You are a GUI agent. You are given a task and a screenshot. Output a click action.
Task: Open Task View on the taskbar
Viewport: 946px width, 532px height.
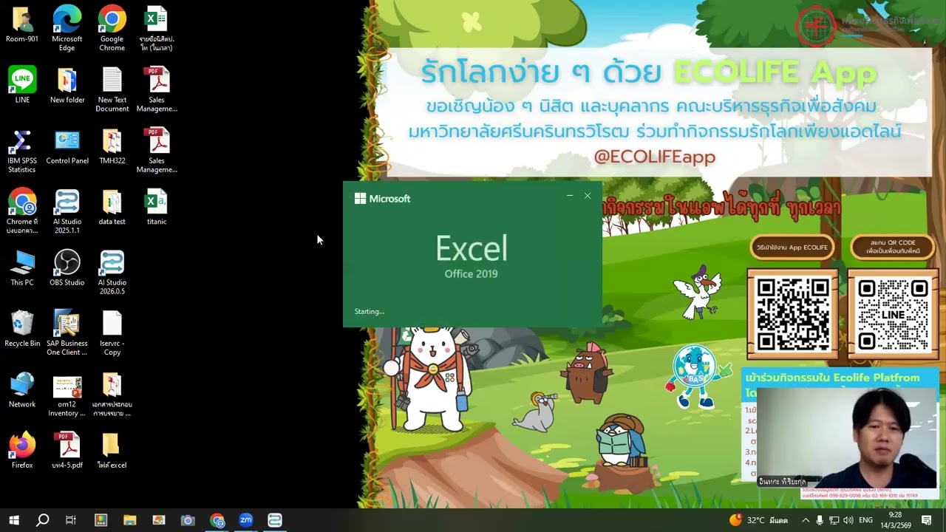point(71,520)
